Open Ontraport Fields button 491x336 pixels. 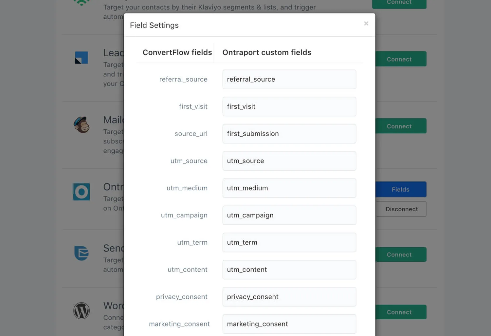tap(401, 189)
